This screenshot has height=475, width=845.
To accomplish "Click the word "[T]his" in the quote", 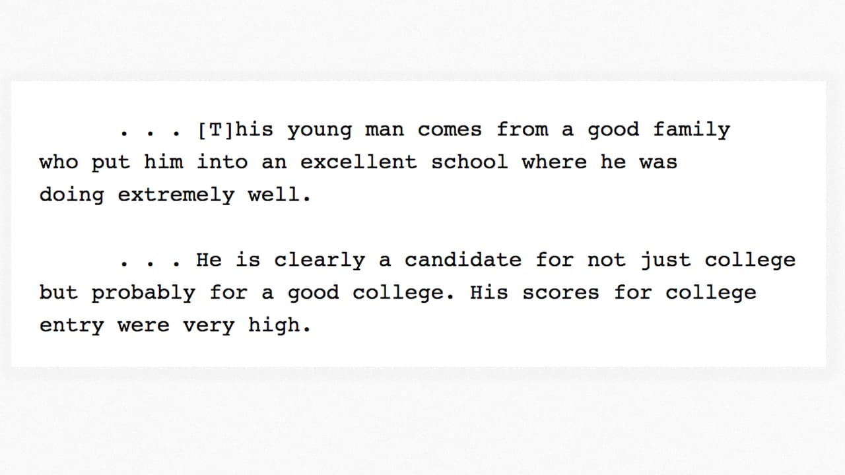I will tap(235, 130).
